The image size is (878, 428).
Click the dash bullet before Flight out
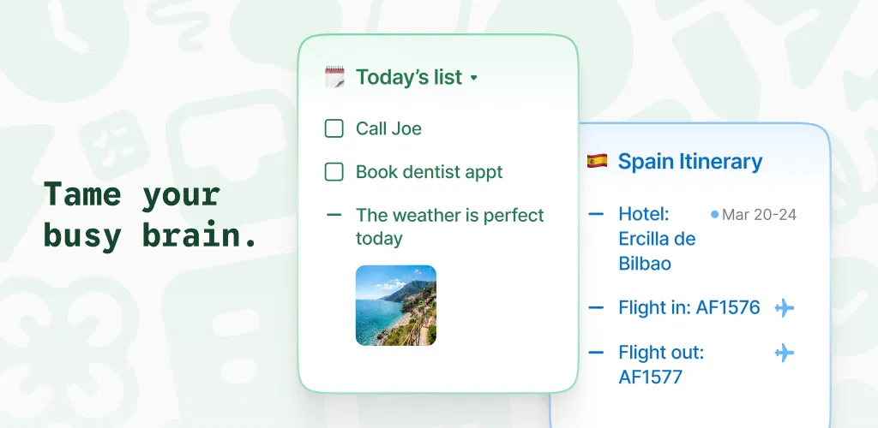[x=597, y=352]
